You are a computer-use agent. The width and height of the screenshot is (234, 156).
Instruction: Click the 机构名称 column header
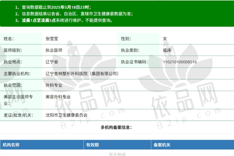[x=11, y=145]
